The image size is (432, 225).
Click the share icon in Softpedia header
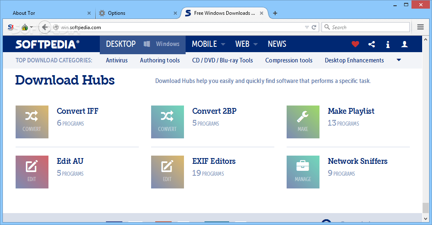pyautogui.click(x=371, y=44)
